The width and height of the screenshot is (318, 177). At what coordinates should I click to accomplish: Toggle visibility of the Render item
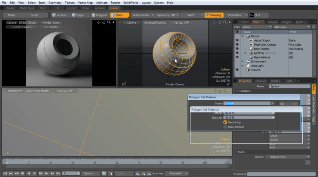coord(237,36)
